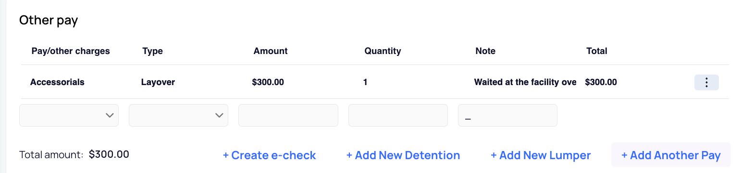Click the Total column header
The height and width of the screenshot is (173, 741).
597,51
